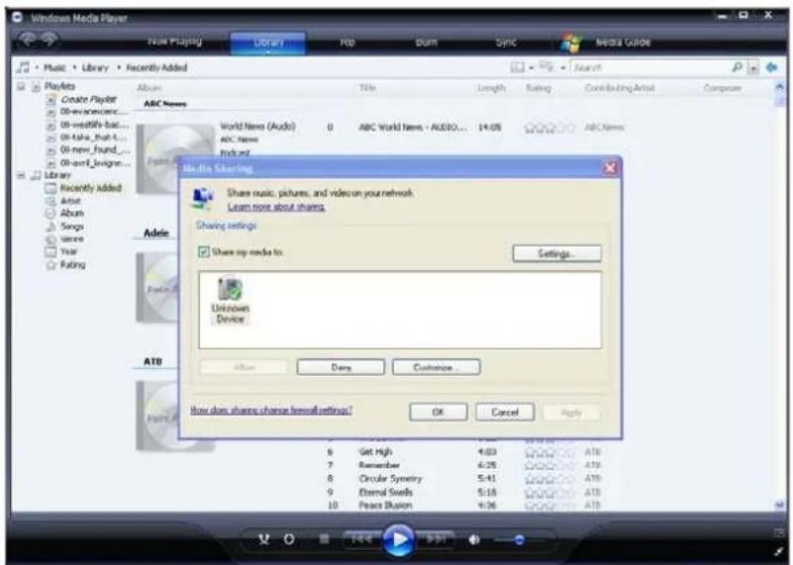Open the Sync tab

[x=506, y=43]
